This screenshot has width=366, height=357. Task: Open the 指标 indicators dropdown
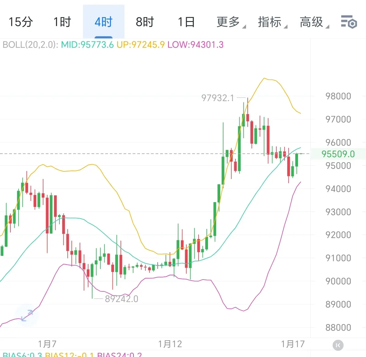[272, 22]
